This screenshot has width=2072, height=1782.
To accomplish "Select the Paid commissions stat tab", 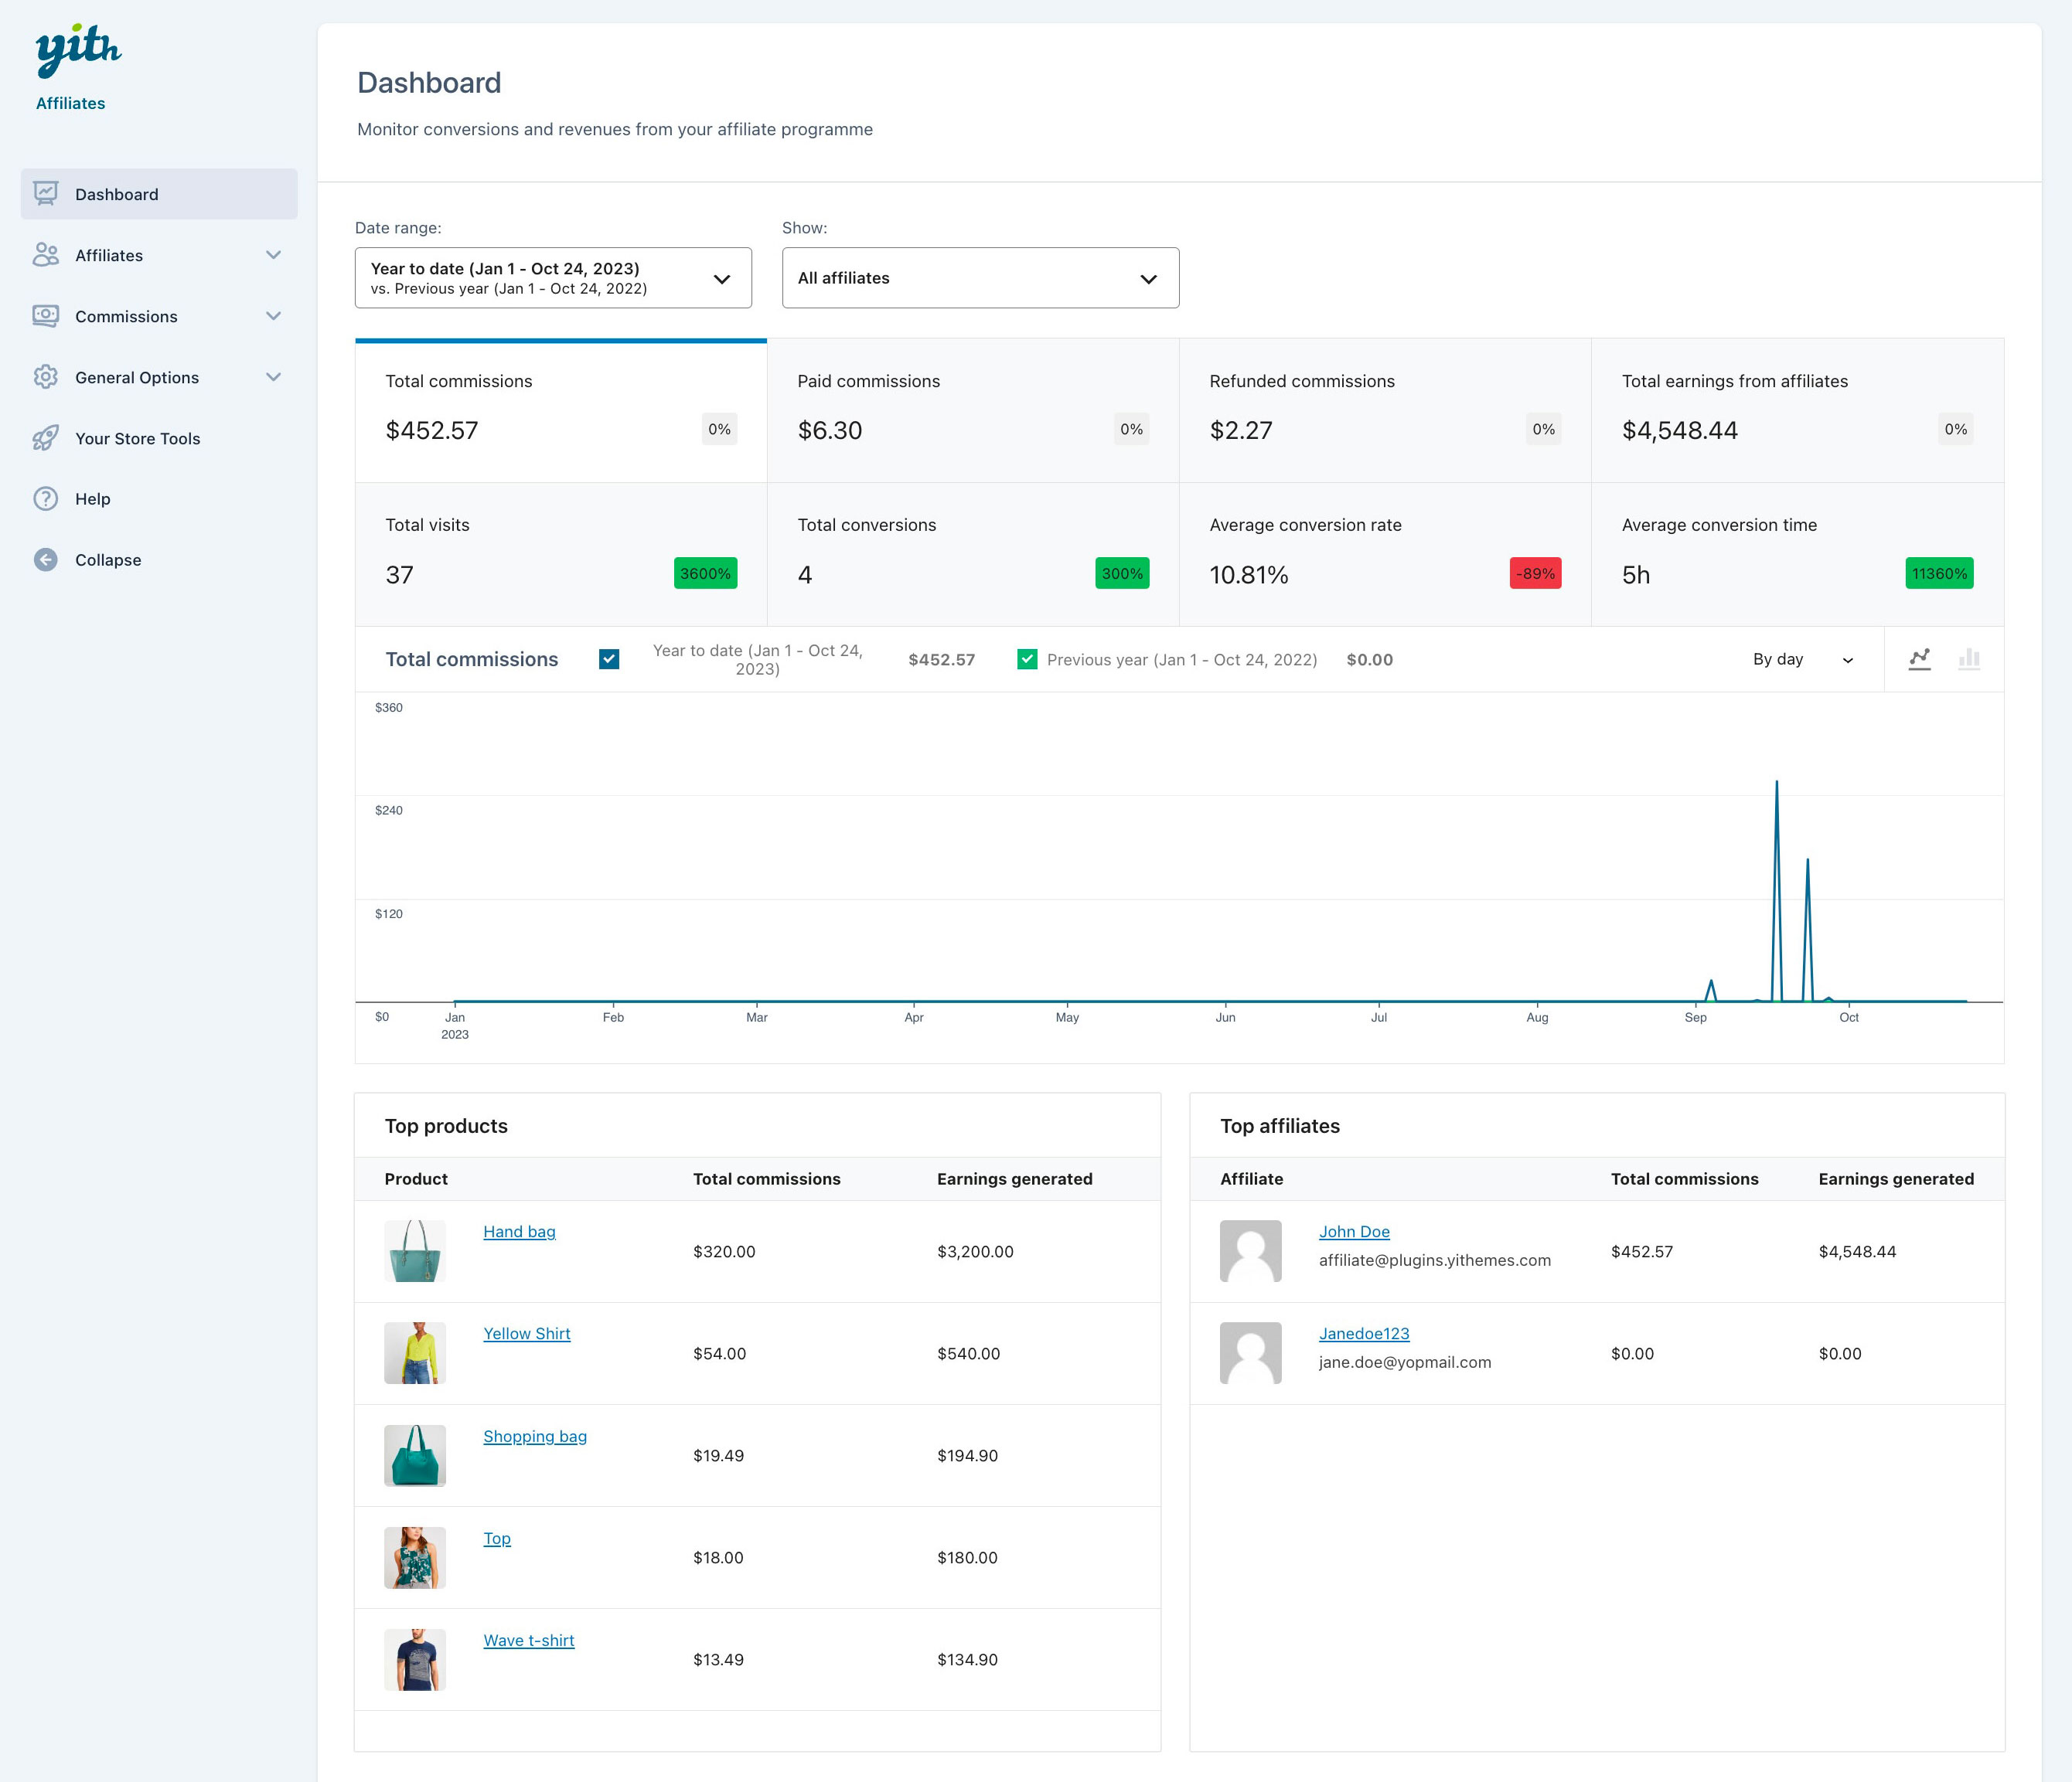I will tap(972, 411).
